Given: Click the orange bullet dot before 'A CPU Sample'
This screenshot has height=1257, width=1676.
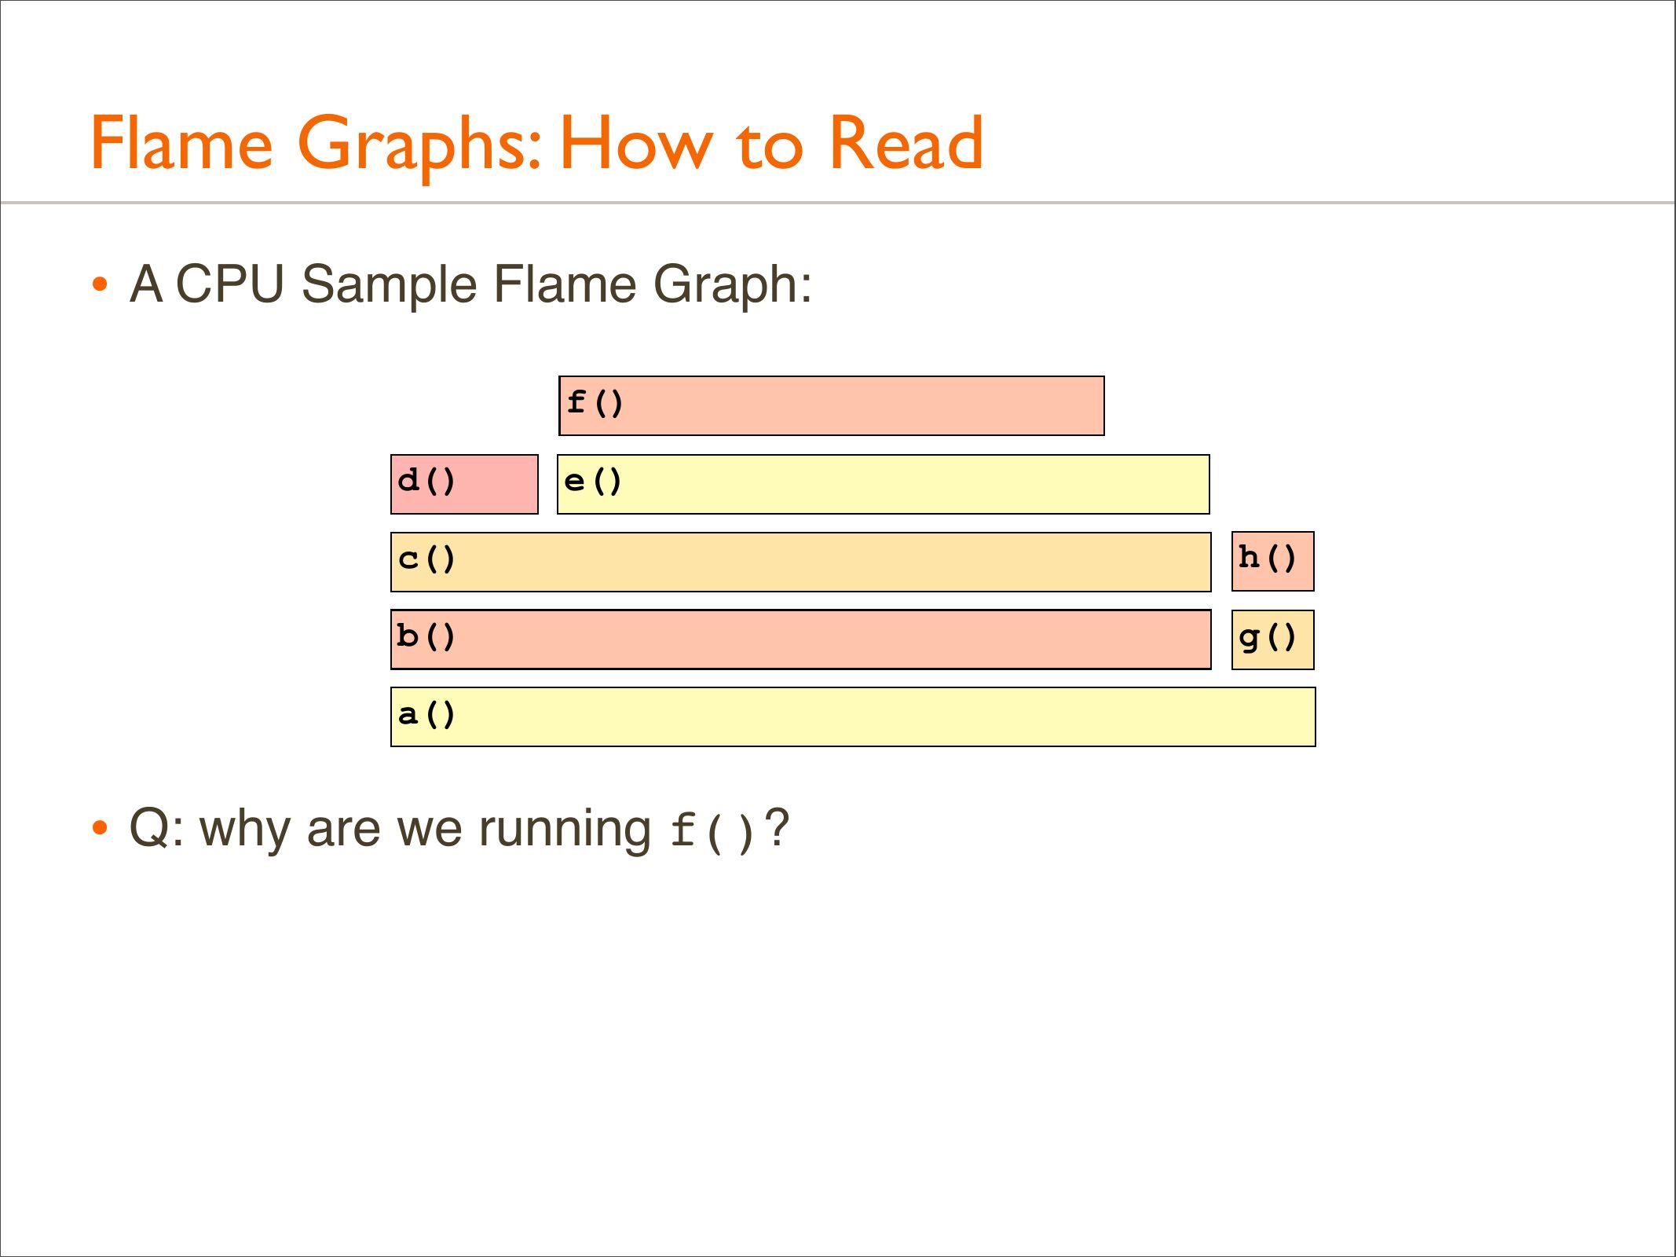Looking at the screenshot, I should (99, 284).
